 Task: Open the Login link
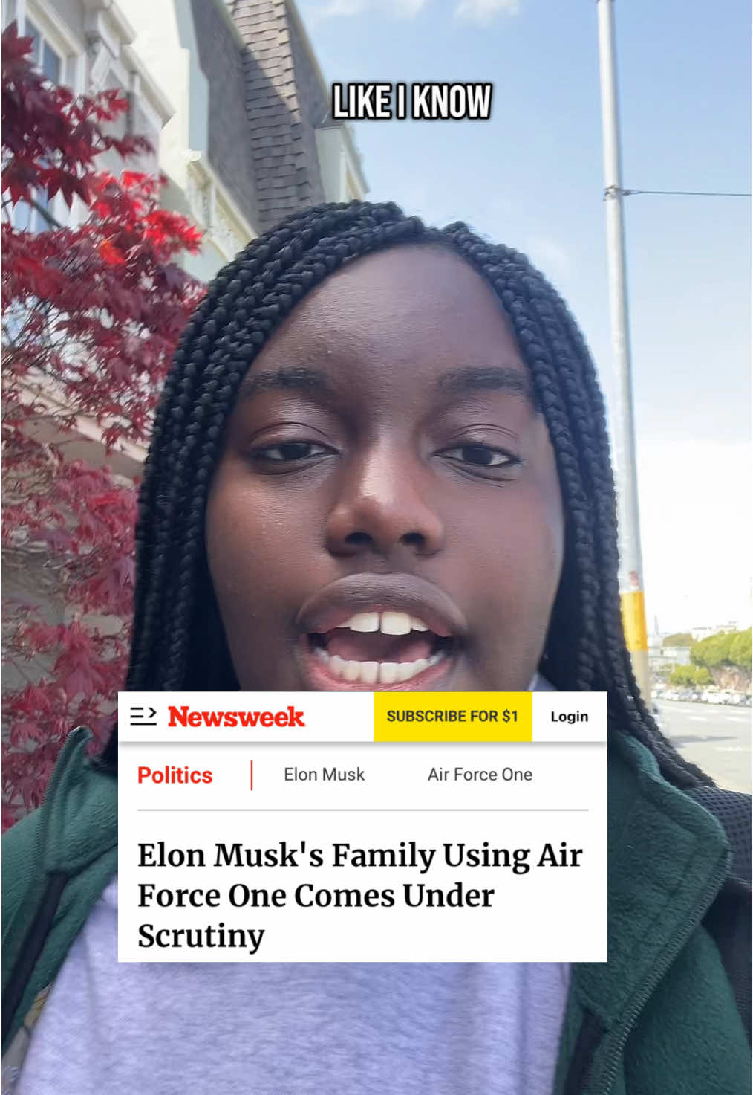(569, 717)
